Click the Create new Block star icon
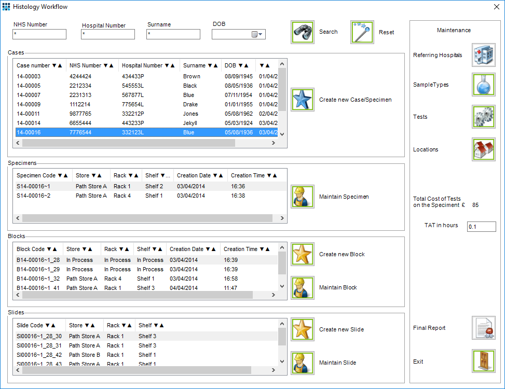505x389 pixels. click(x=303, y=254)
